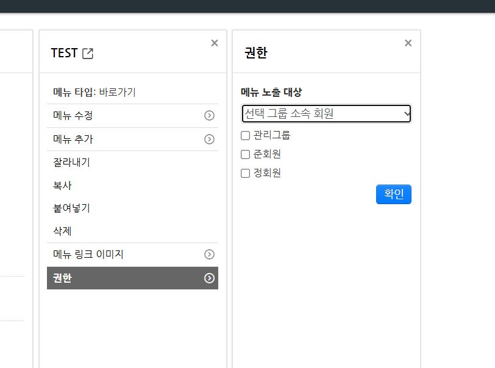
Task: Check the 정회원 checkbox
Action: (245, 173)
